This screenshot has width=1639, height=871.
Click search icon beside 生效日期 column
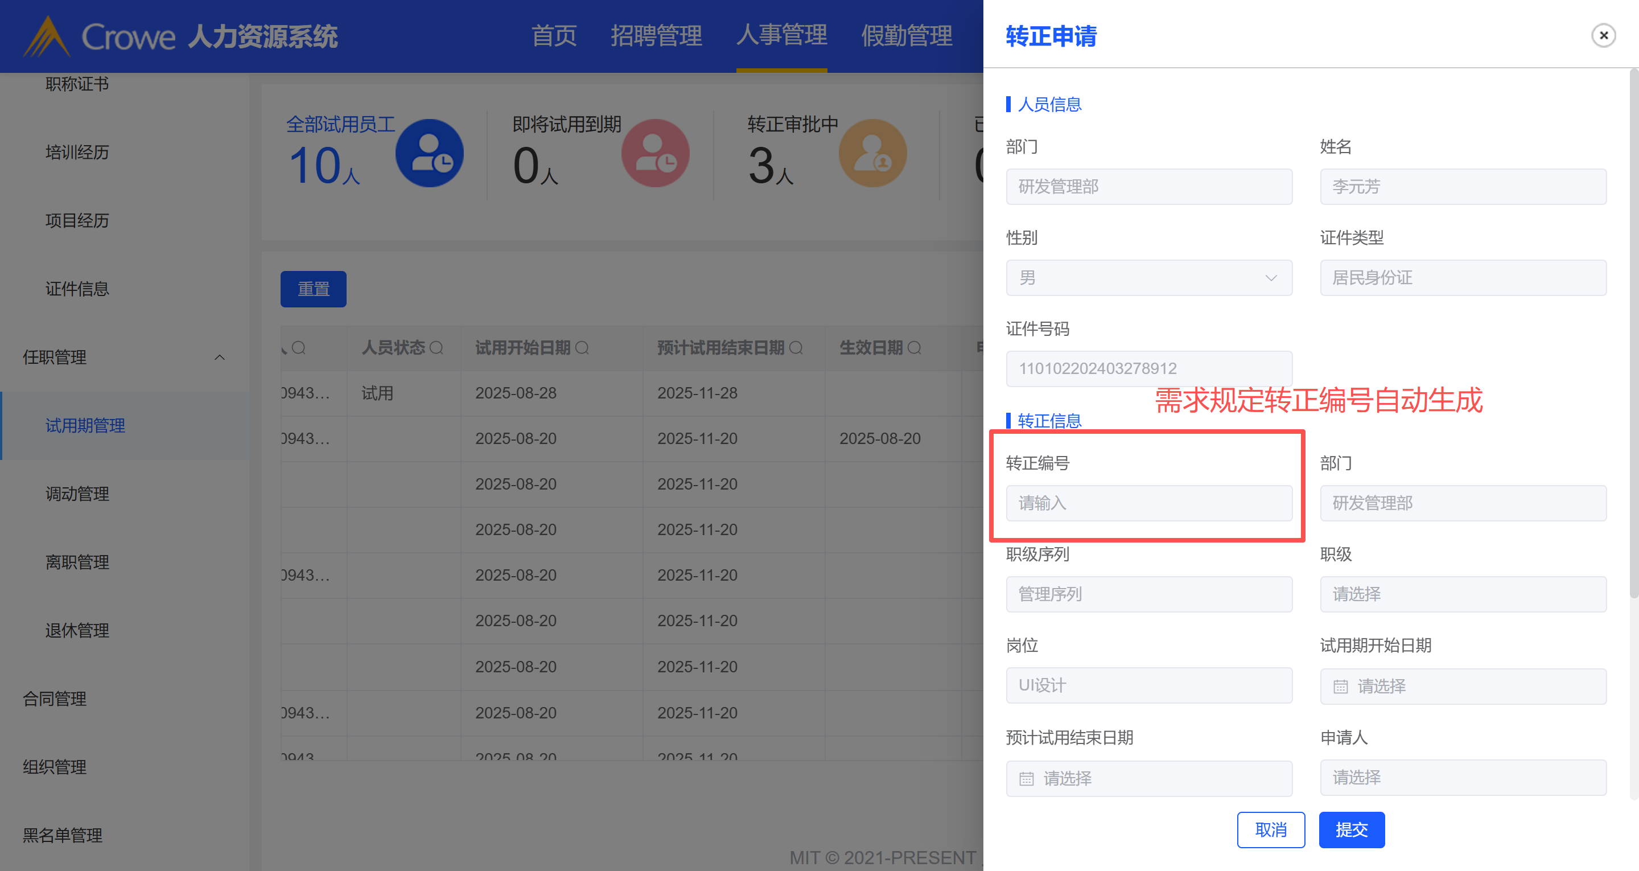[915, 348]
